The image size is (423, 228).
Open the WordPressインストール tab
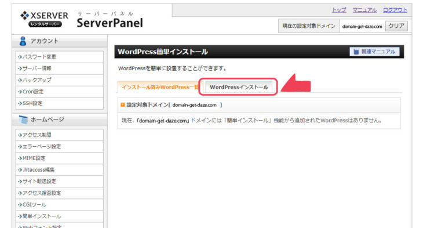point(239,87)
